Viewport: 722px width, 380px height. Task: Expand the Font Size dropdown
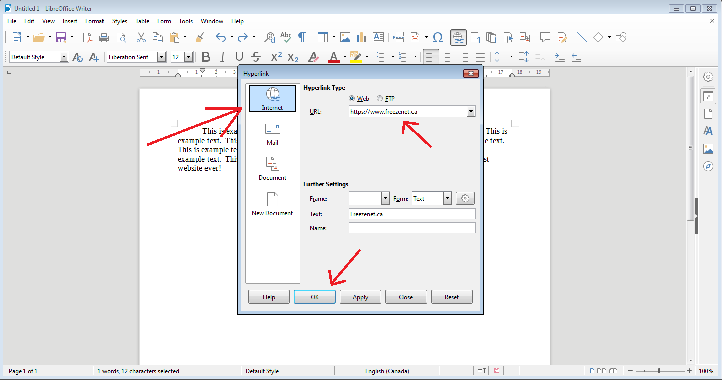pyautogui.click(x=188, y=57)
